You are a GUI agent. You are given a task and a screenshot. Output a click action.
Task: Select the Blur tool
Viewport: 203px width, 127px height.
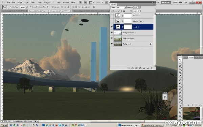180,99
